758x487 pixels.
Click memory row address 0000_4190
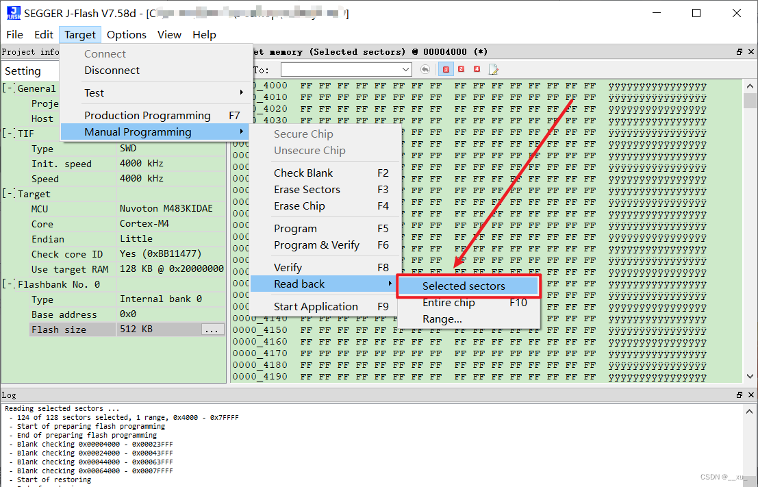tap(260, 376)
